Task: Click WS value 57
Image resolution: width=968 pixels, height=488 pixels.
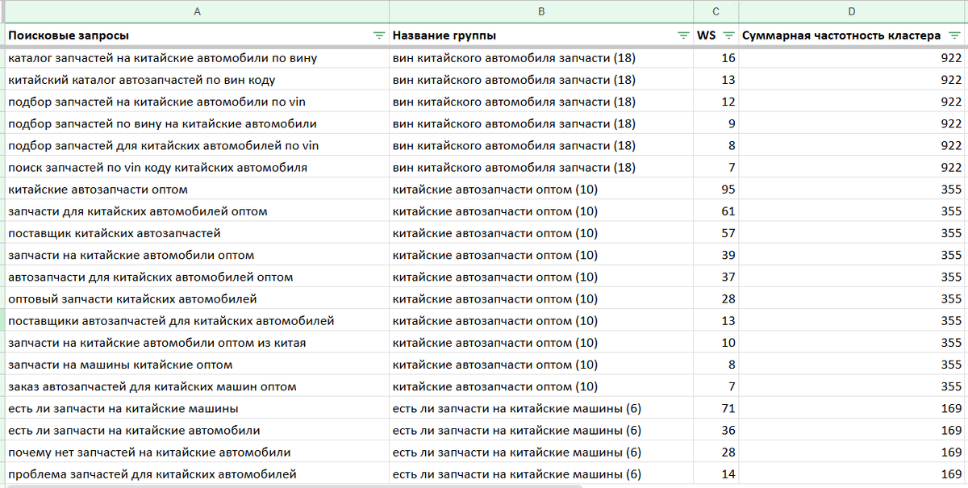Action: (716, 233)
